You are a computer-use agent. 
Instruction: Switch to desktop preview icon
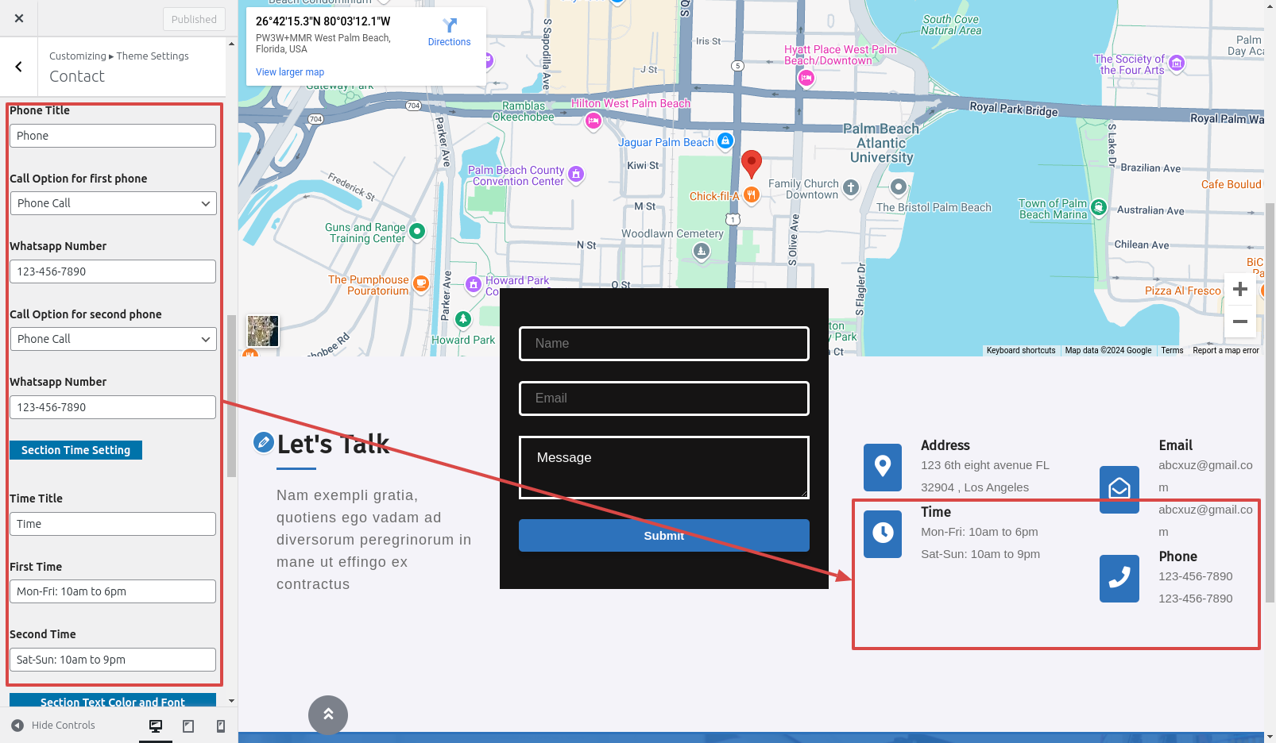point(156,726)
